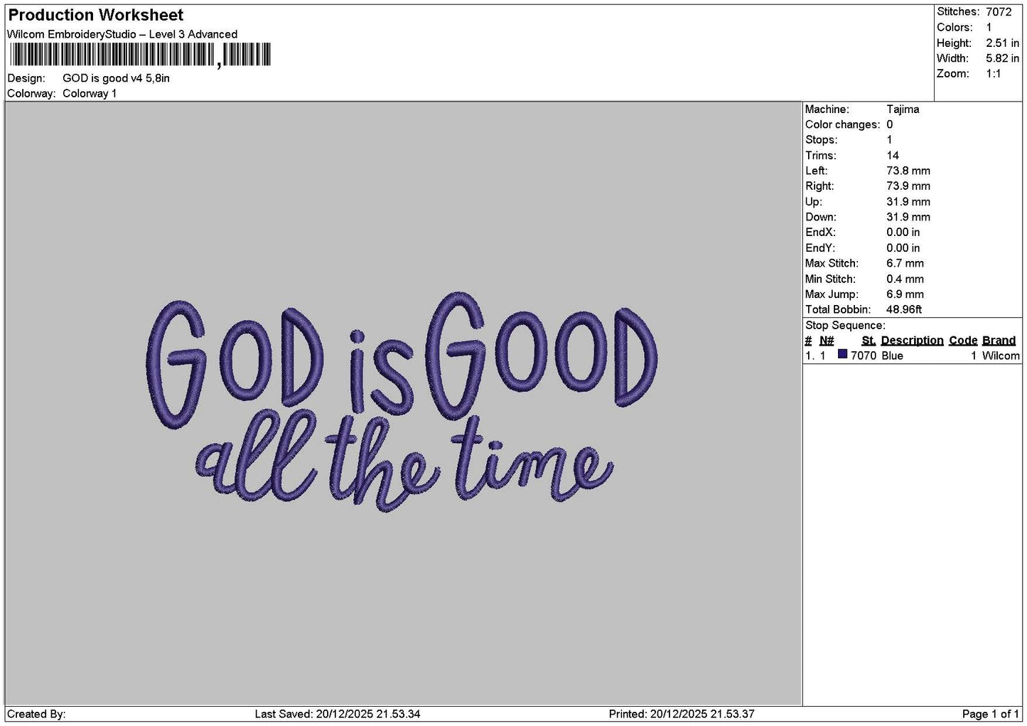The image size is (1027, 726).
Task: Click 'Wilcom EmbroideryStudio – Level 3 Advanced' text
Action: click(122, 34)
